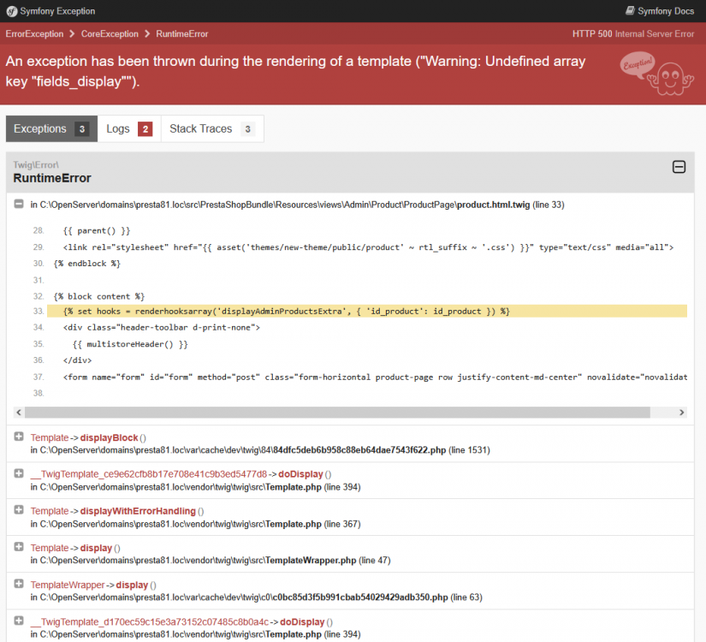Expand the Template displayBlock trace entry
Screen dimensions: 706x642
tap(19, 437)
